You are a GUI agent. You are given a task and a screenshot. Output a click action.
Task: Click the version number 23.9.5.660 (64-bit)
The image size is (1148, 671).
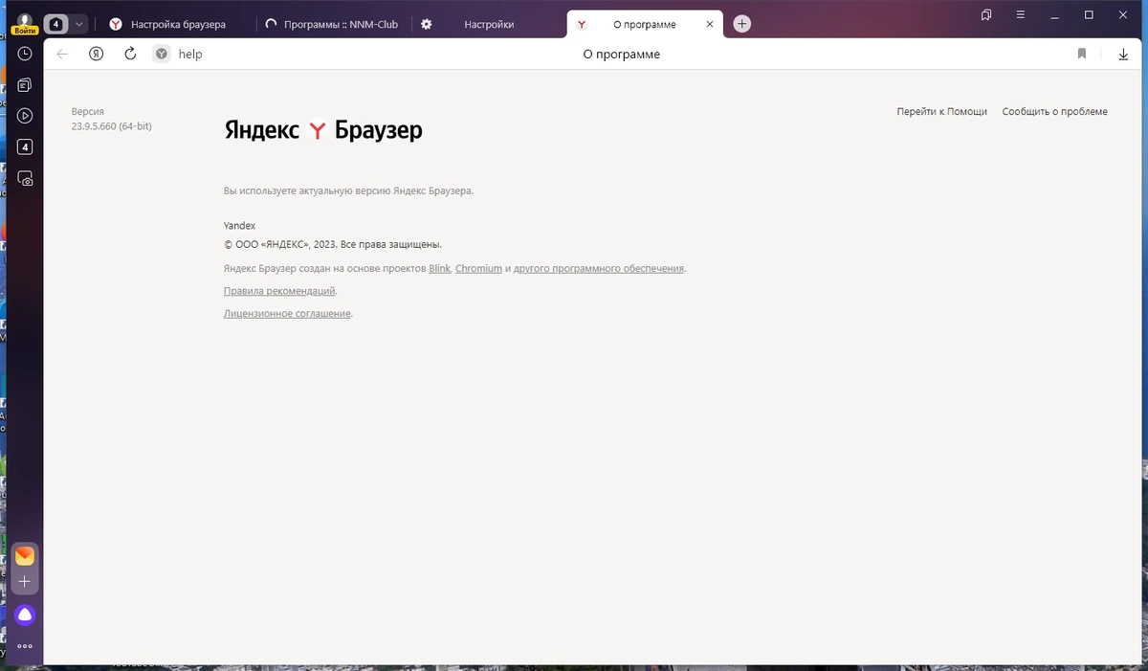click(x=111, y=126)
